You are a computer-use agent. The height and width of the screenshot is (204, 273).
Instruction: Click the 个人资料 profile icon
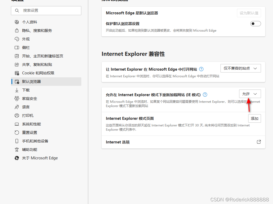pyautogui.click(x=17, y=22)
